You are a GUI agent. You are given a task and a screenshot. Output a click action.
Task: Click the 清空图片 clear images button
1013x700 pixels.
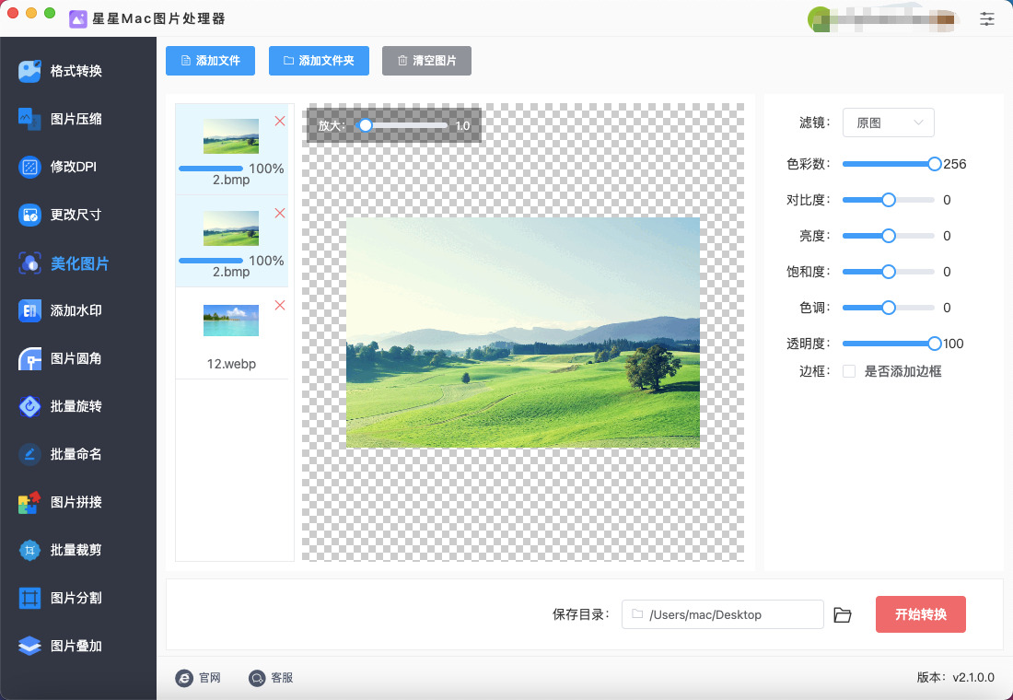426,61
